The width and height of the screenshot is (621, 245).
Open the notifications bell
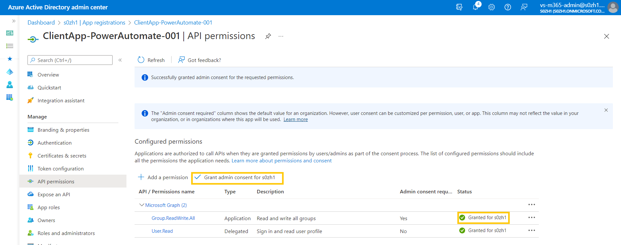[x=475, y=7]
